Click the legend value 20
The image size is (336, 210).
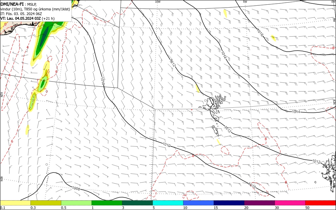tap(246, 208)
